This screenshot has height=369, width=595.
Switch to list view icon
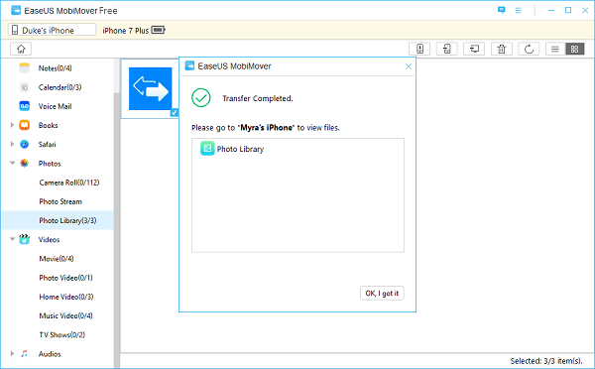coord(555,49)
